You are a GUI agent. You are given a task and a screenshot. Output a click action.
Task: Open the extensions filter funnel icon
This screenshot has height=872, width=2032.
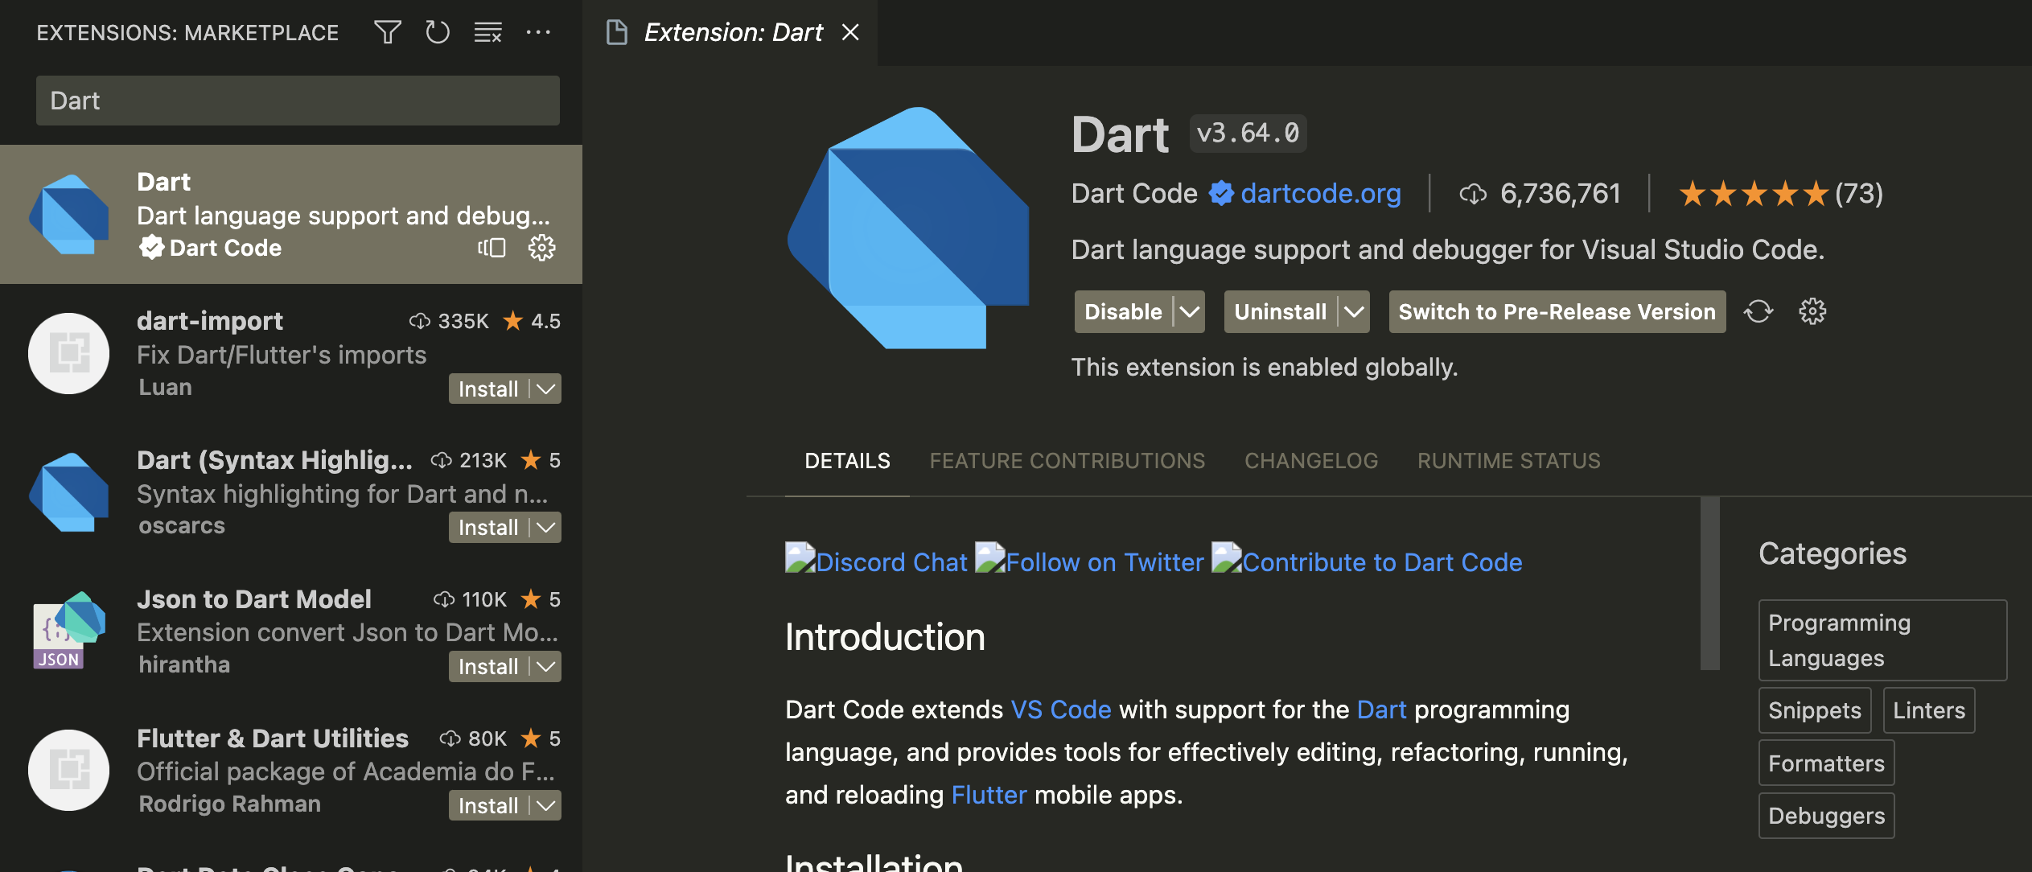(388, 32)
